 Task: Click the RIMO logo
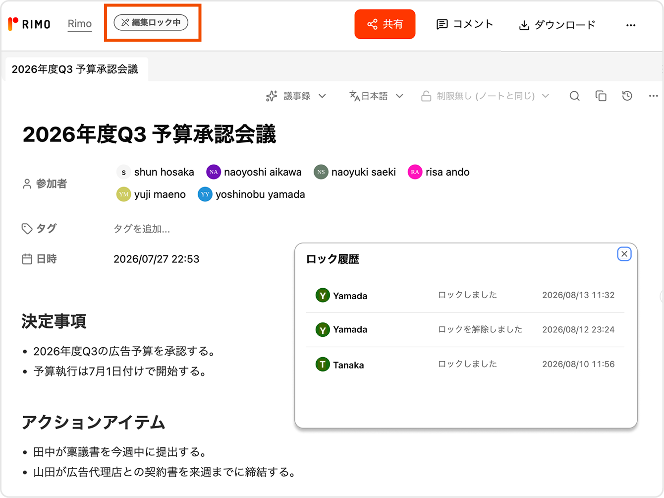coord(29,24)
